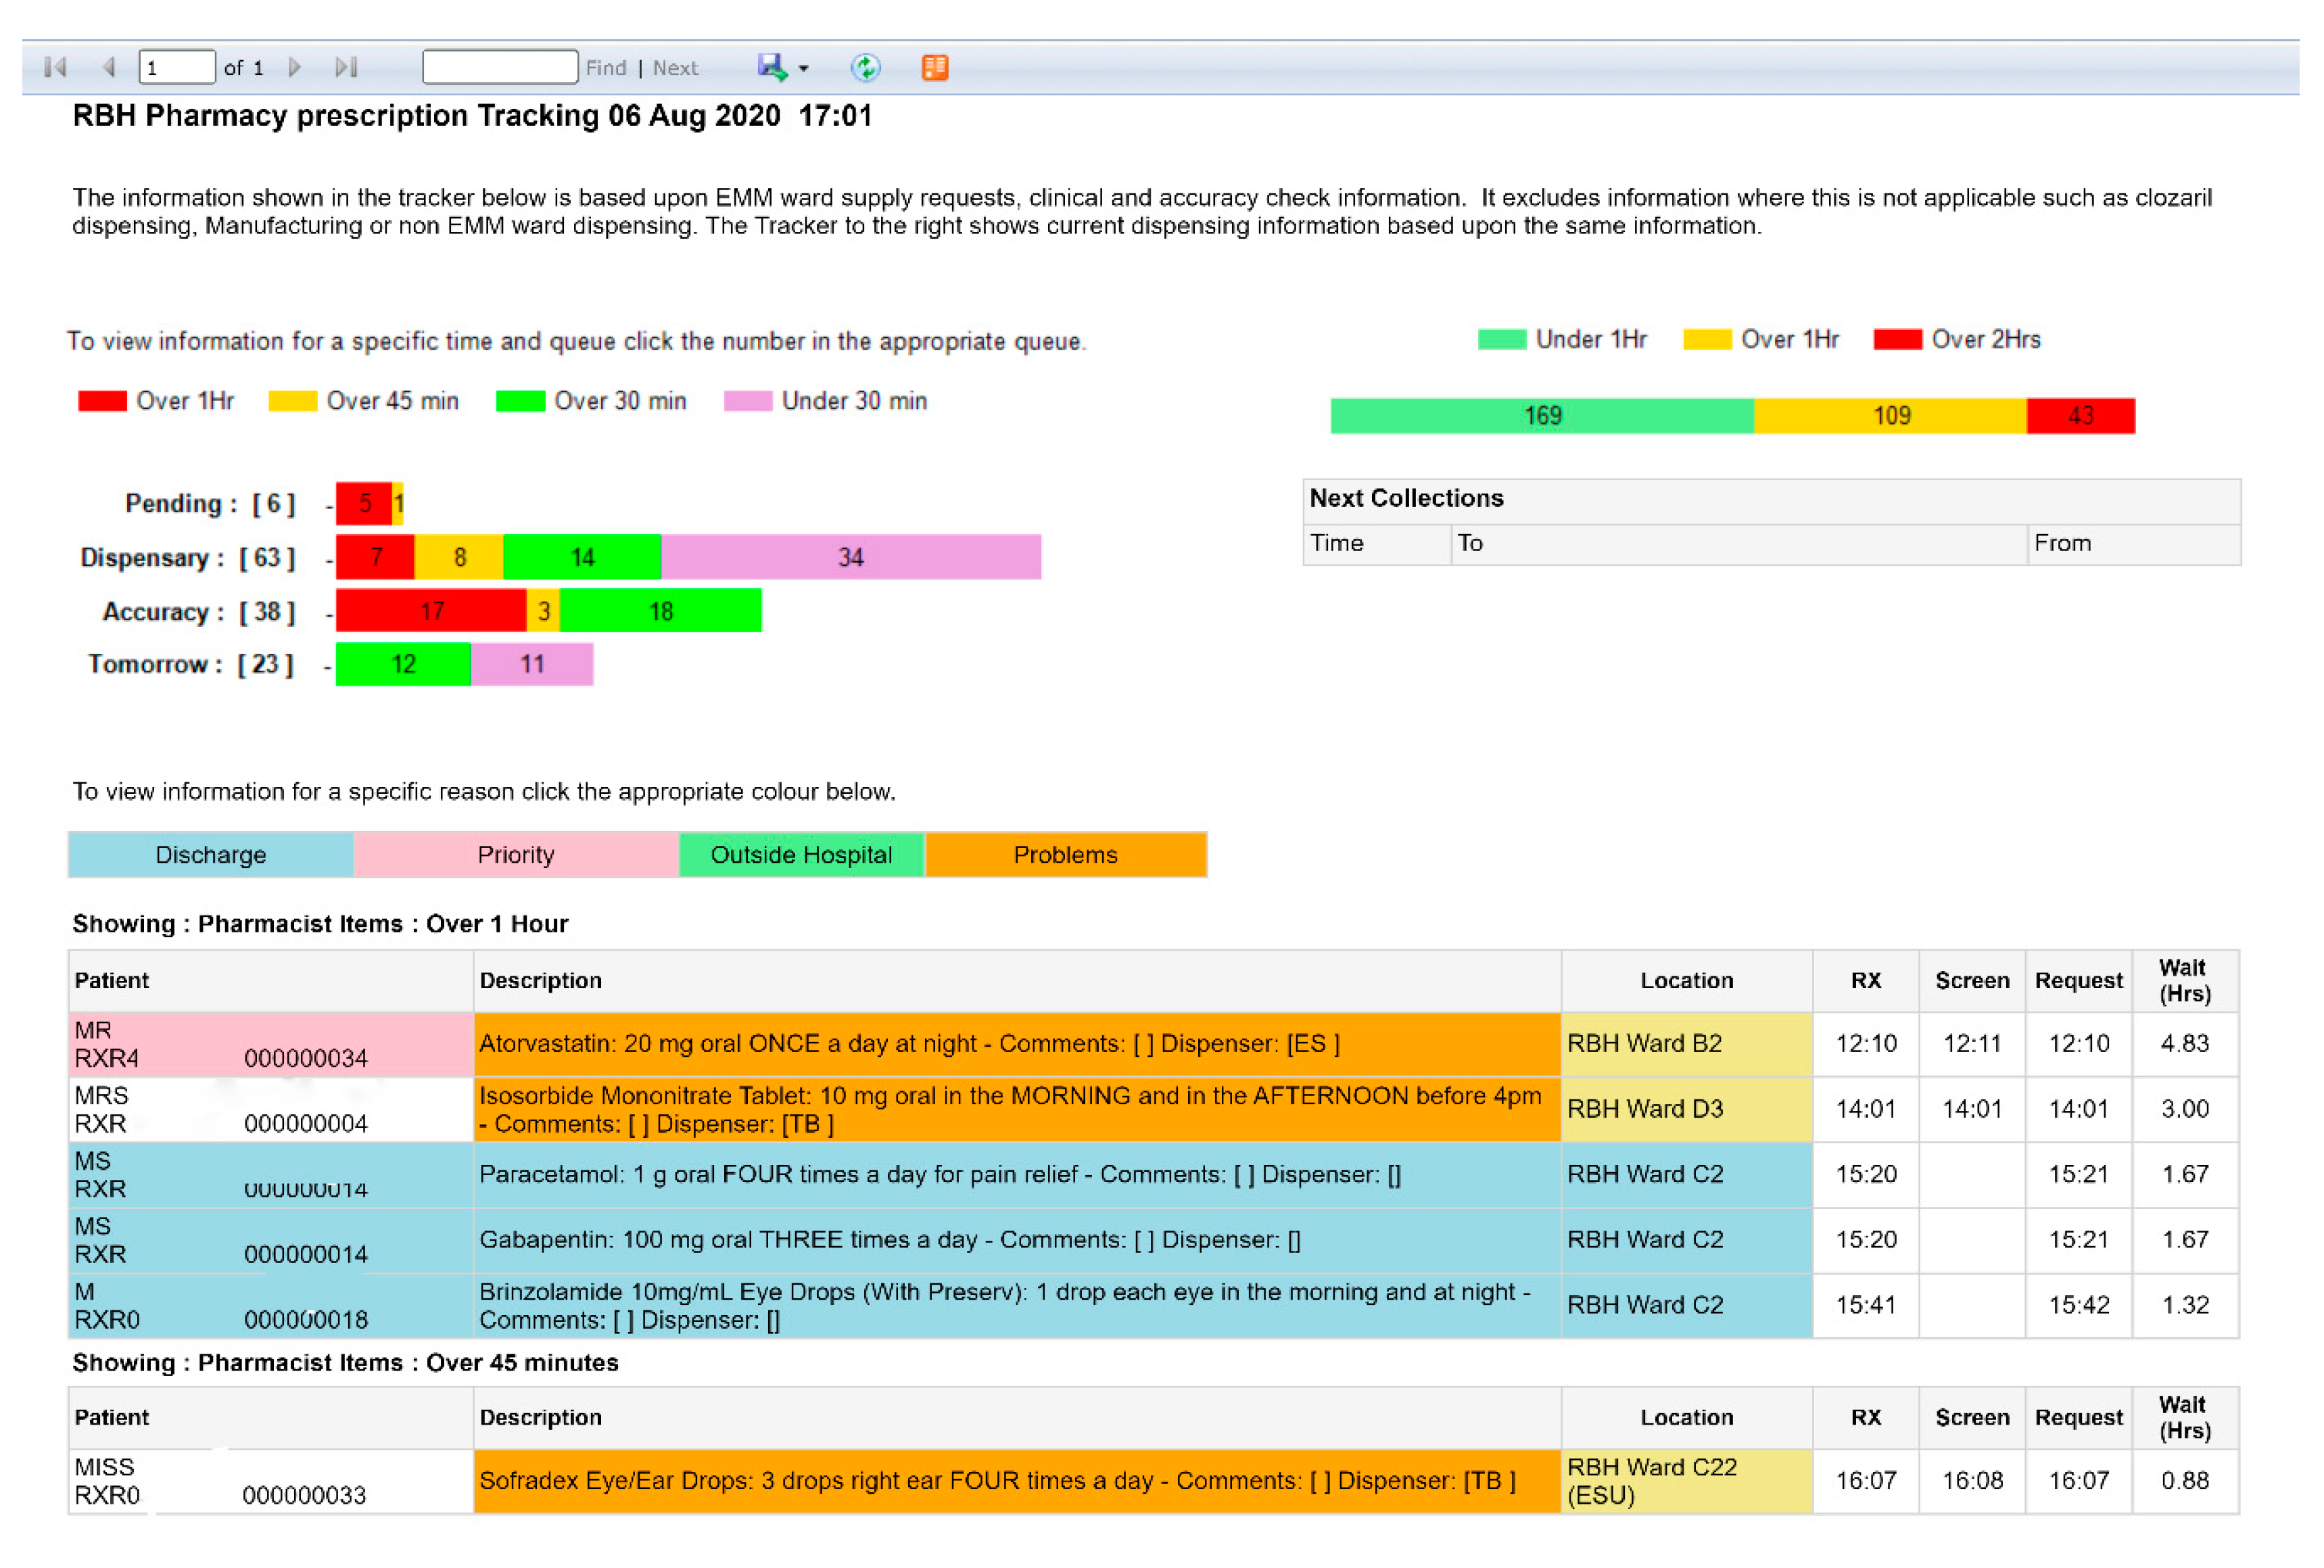The height and width of the screenshot is (1568, 2324).
Task: Go to first page using toolbar arrow
Action: 56,67
